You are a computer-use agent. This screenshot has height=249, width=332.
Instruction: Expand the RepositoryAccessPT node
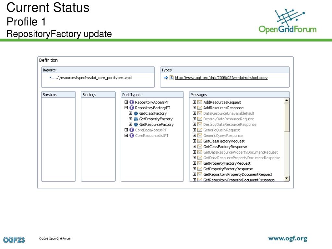(126, 102)
